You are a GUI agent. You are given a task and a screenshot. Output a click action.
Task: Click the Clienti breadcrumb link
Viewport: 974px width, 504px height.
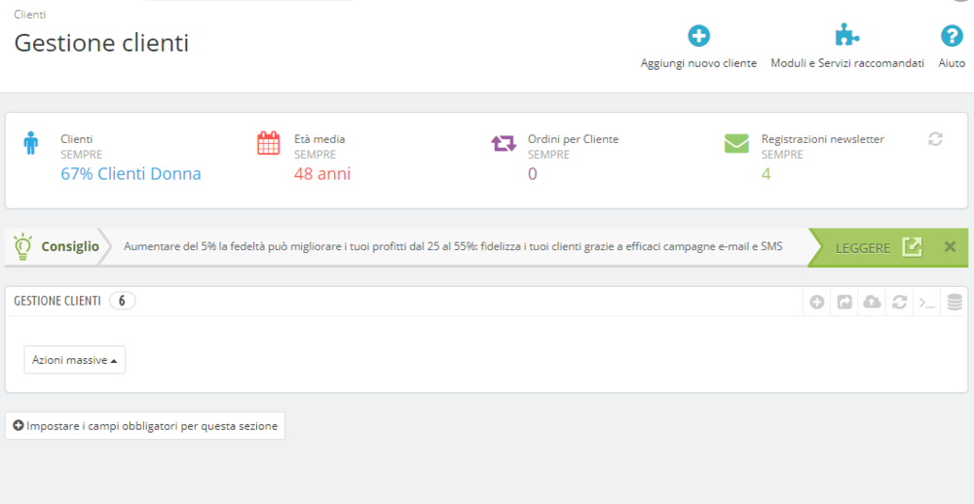[30, 14]
